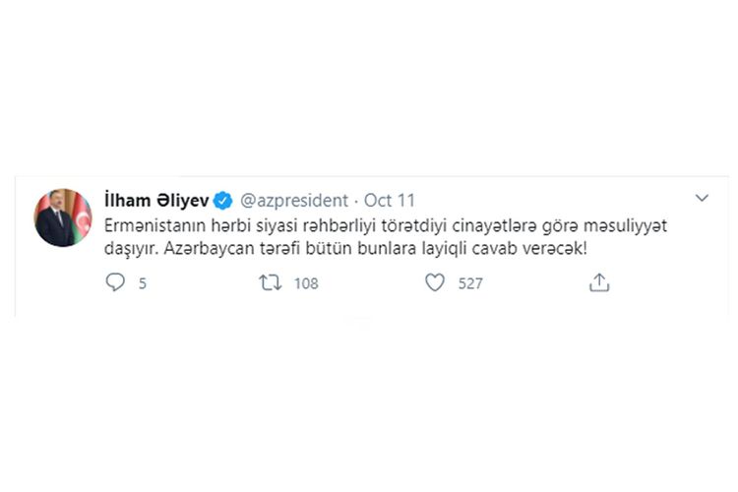Open the Oct 11 timestamp link
The width and height of the screenshot is (738, 492).
tap(390, 201)
